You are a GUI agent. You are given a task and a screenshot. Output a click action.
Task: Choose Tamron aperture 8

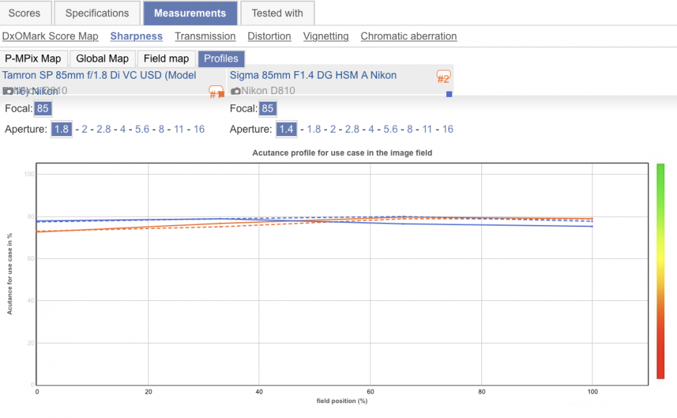pos(162,129)
